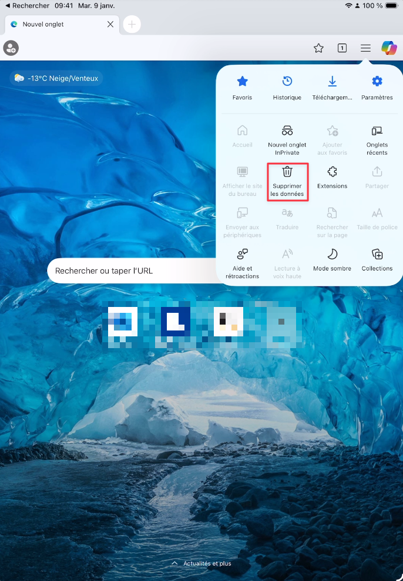The height and width of the screenshot is (581, 403).
Task: Open the Téléchargements menu item
Action: (x=332, y=88)
